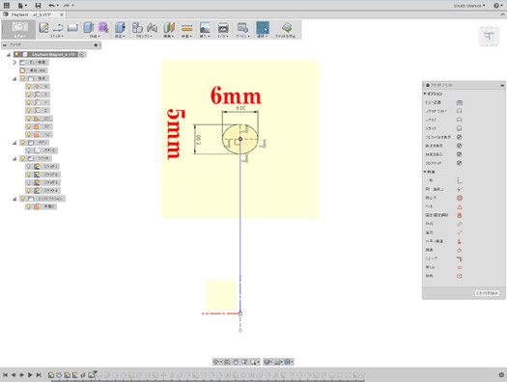The image size is (507, 382).
Task: Click the green checkmark Finish Sketch icon
Action: tap(287, 27)
